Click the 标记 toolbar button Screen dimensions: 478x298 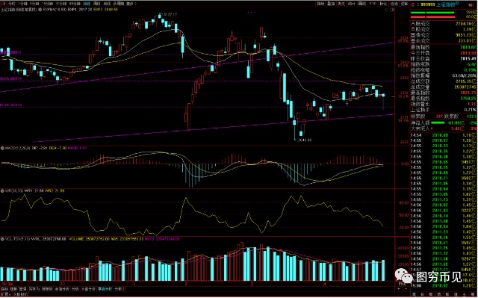point(383,4)
